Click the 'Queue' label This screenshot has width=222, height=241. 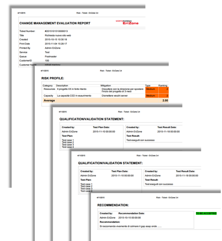(23, 56)
